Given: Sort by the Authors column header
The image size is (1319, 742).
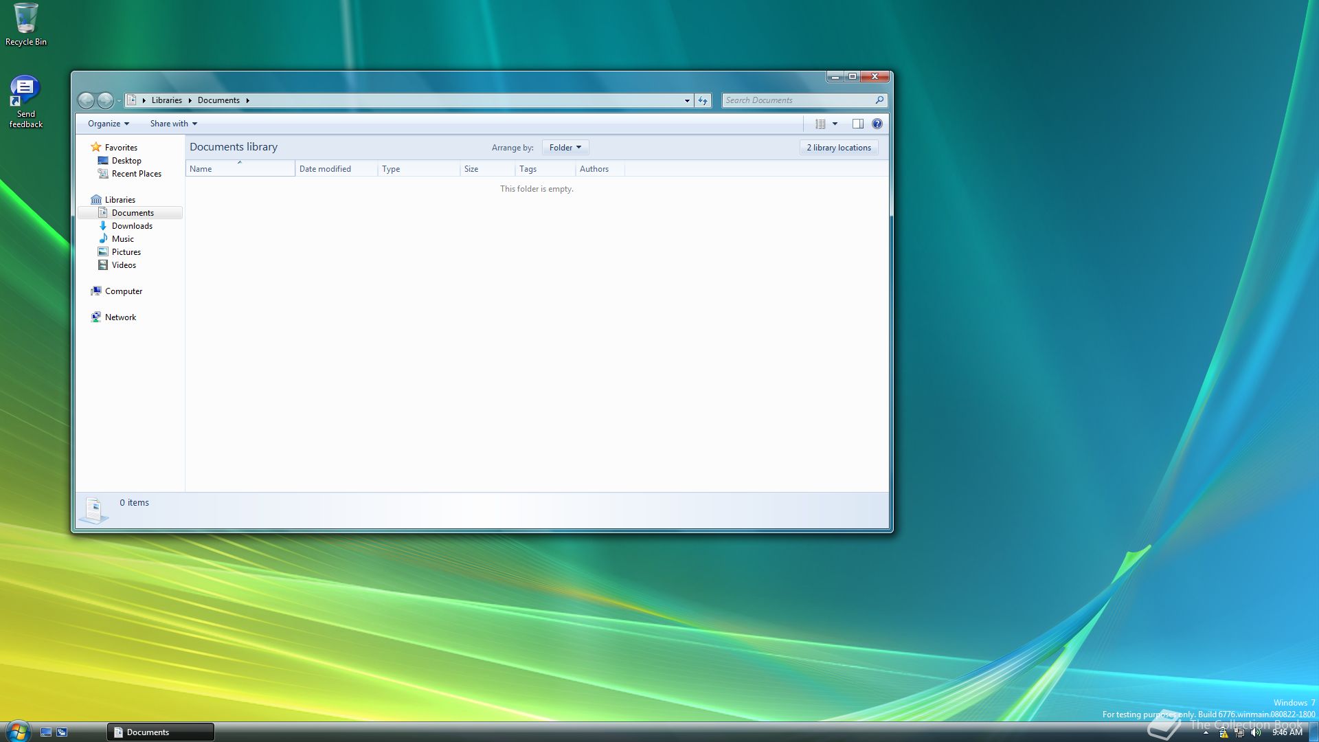Looking at the screenshot, I should click(x=600, y=169).
